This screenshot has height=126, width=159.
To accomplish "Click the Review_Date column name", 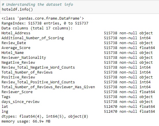I will (14, 43).
